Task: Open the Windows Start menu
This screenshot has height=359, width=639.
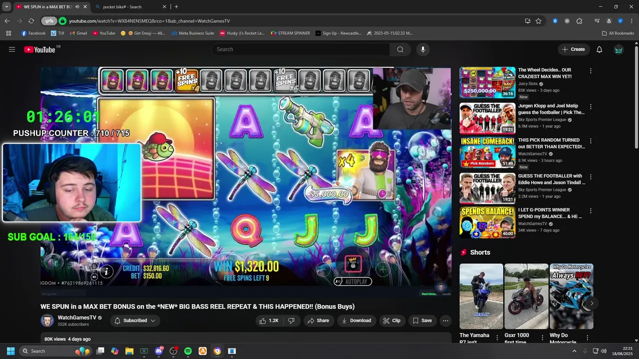Action: pyautogui.click(x=10, y=351)
